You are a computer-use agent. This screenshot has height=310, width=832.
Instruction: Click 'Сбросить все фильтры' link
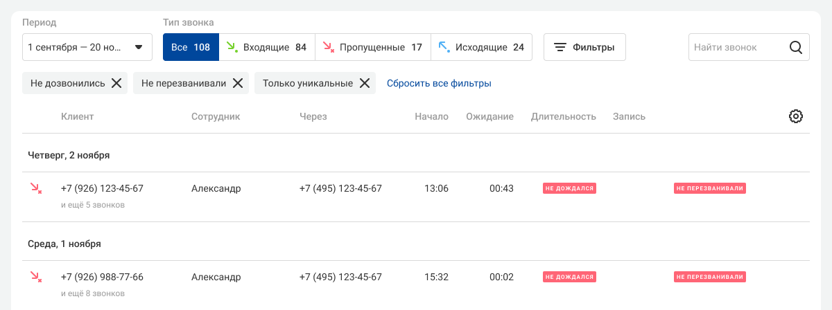click(439, 83)
